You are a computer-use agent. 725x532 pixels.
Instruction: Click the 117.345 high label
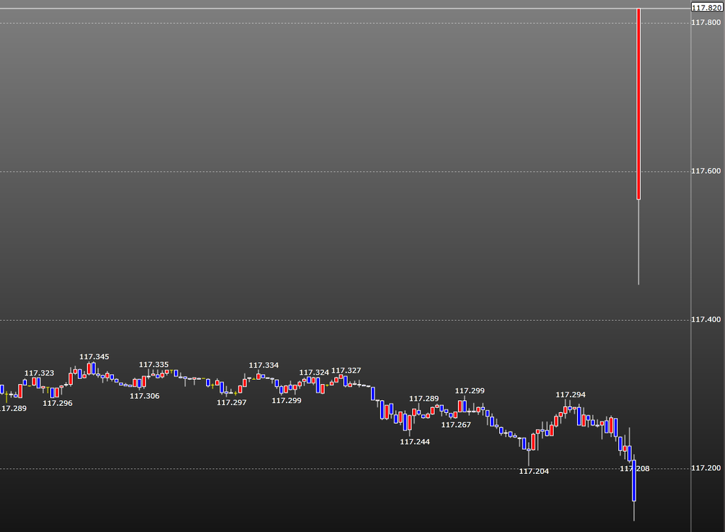pyautogui.click(x=94, y=356)
